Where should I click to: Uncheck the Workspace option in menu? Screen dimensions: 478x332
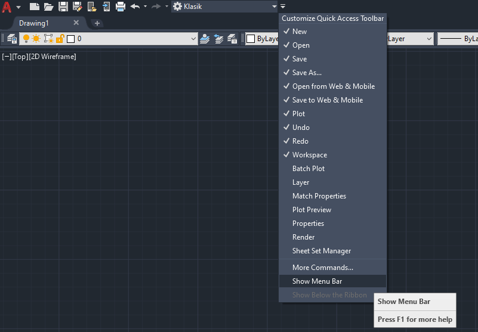[309, 155]
